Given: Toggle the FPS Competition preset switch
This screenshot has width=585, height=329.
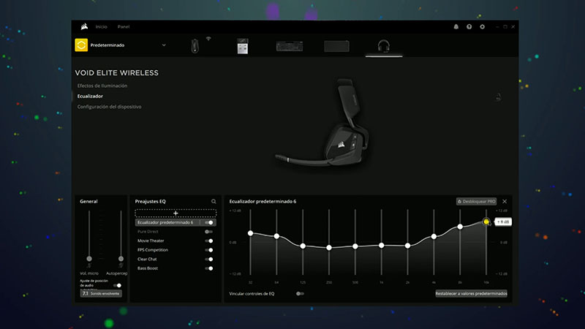Looking at the screenshot, I should tap(209, 250).
